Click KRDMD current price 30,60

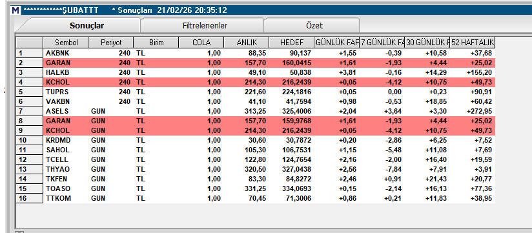point(258,141)
